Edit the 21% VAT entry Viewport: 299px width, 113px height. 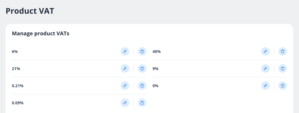(x=125, y=68)
